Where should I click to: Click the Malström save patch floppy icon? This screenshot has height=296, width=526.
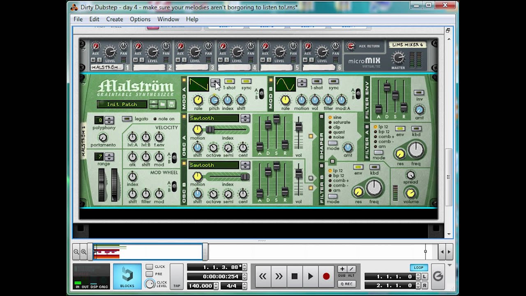pyautogui.click(x=171, y=104)
